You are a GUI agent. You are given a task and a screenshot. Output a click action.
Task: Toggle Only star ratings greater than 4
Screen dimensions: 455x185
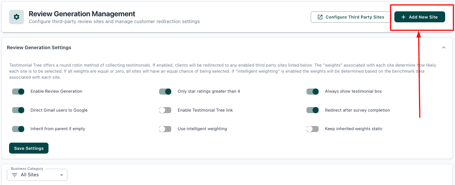165,92
